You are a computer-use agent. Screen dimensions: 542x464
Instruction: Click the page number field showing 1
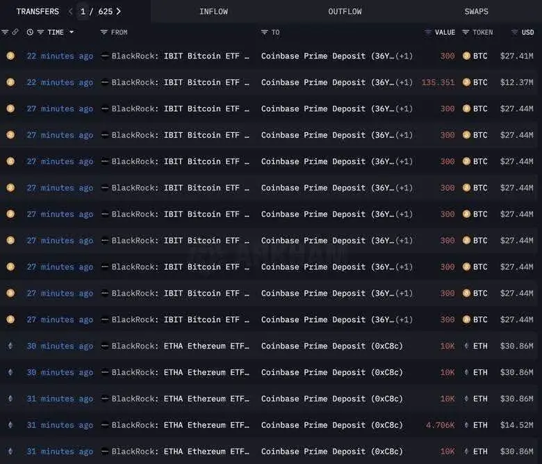pos(83,11)
